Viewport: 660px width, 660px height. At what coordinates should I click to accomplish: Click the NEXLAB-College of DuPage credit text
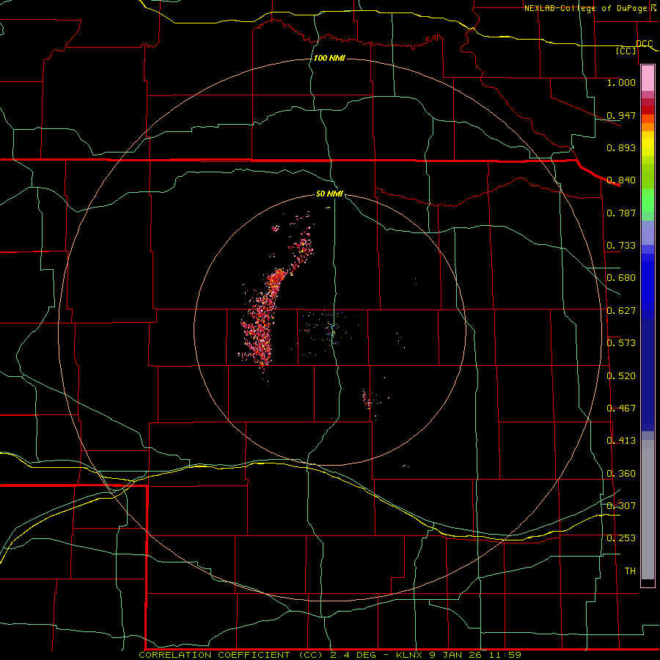coord(587,8)
